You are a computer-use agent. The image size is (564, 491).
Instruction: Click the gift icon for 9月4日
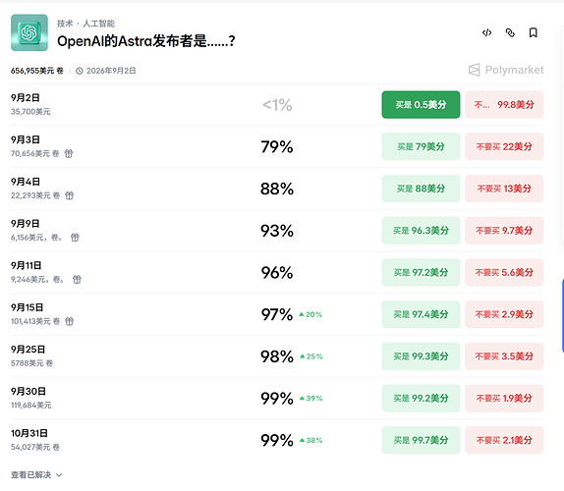69,195
